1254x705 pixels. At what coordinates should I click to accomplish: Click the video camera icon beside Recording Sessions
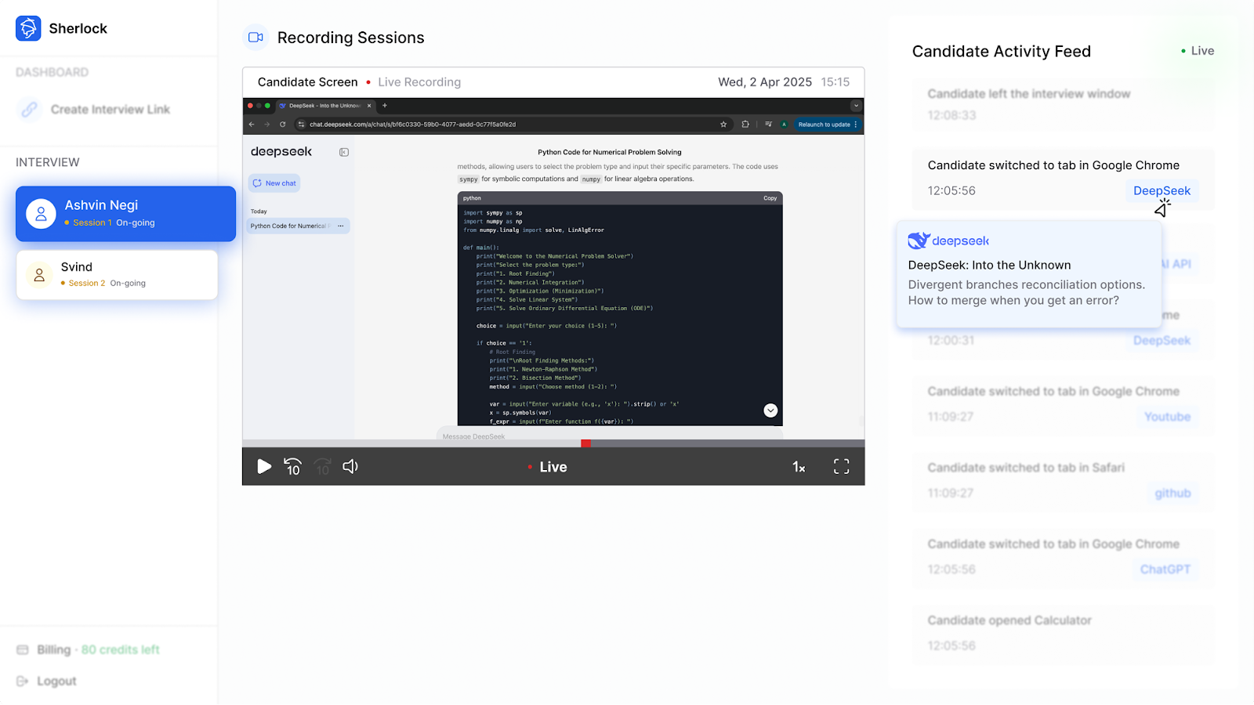point(256,37)
